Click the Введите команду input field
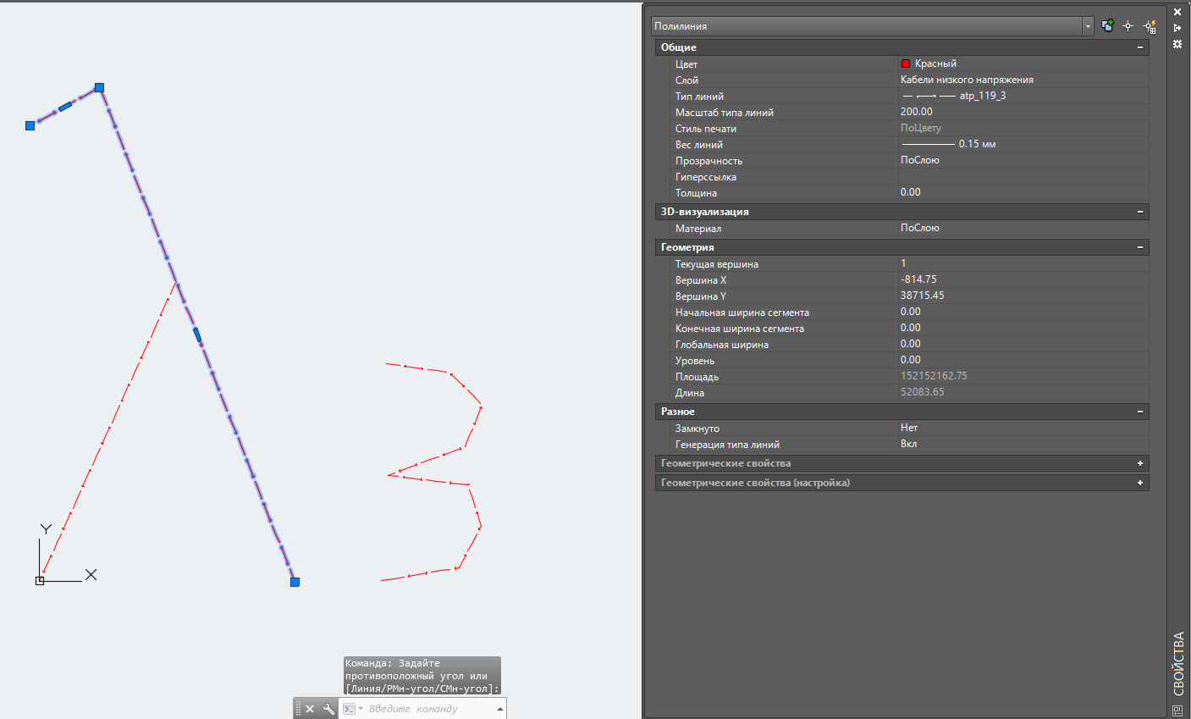This screenshot has width=1191, height=719. [429, 709]
